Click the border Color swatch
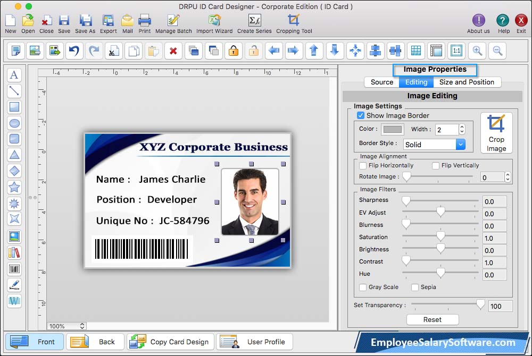 click(x=393, y=129)
